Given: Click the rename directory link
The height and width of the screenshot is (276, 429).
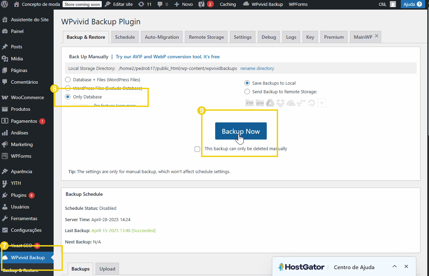Looking at the screenshot, I should pos(257,69).
